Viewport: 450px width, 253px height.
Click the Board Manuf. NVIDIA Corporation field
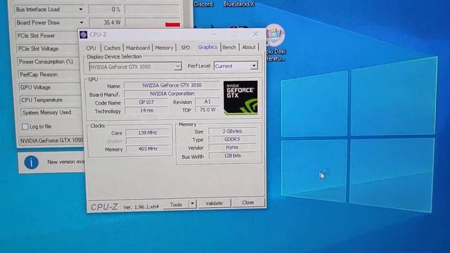pos(172,93)
